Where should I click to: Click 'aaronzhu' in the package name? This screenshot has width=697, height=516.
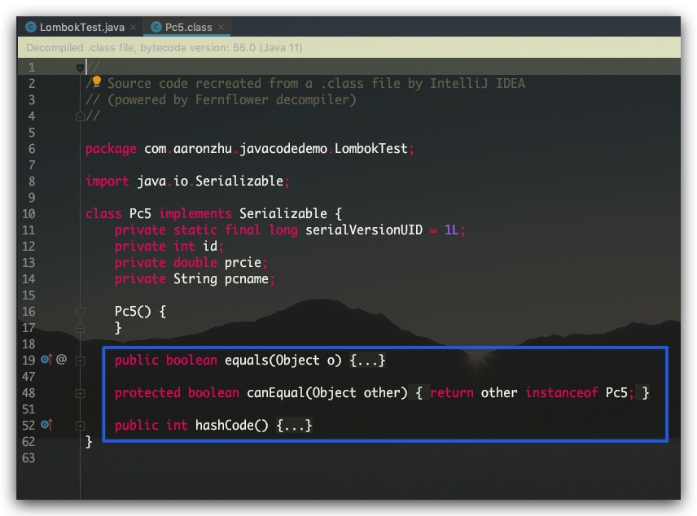202,148
